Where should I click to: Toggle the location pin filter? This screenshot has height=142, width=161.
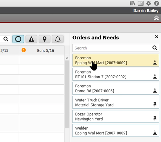44,39
